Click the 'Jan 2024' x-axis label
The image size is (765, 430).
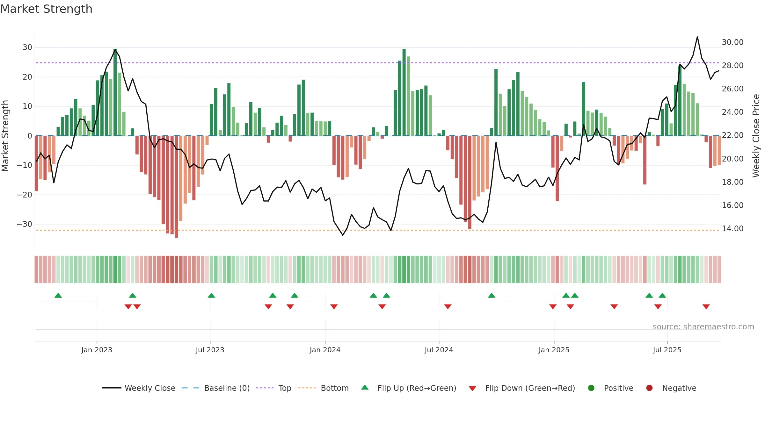click(x=325, y=350)
